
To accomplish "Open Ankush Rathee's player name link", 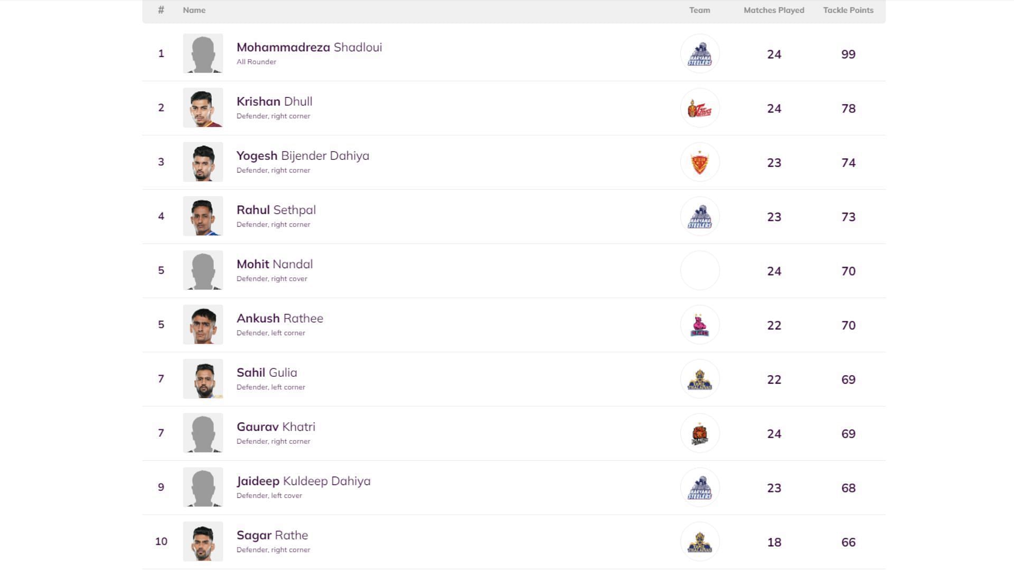I will click(x=279, y=318).
